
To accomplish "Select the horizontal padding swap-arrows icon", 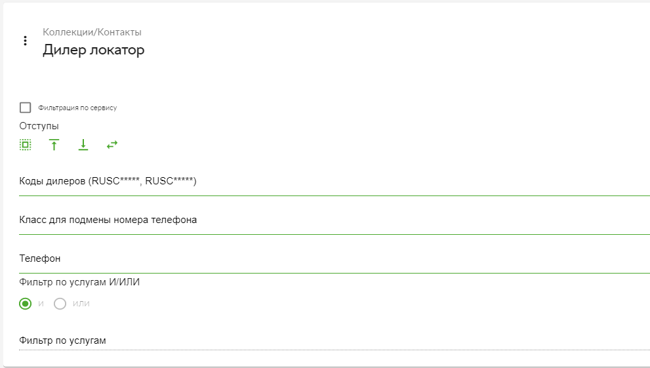I will click(112, 144).
